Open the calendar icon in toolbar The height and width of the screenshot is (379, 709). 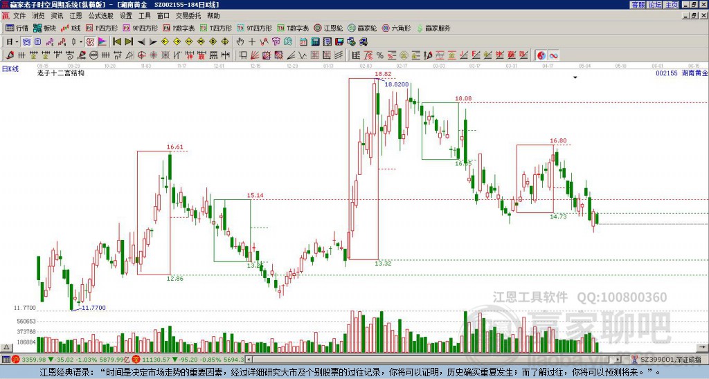coord(303,42)
